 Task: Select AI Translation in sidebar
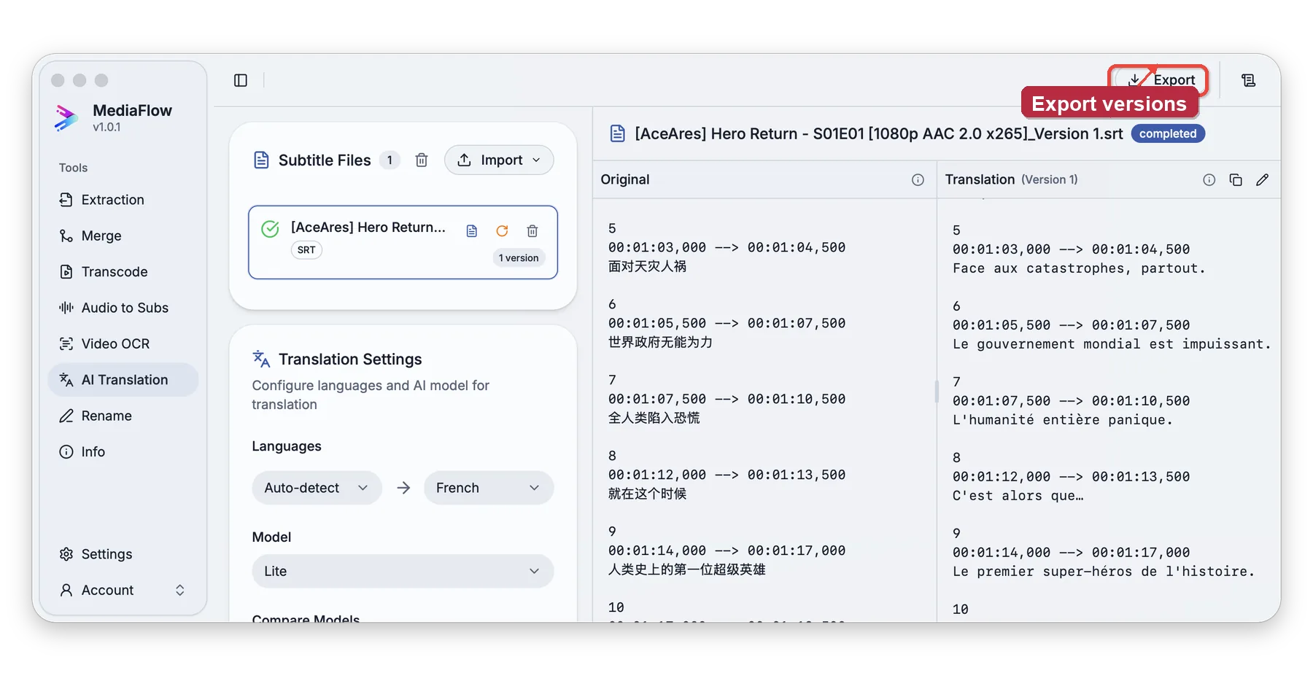point(123,380)
